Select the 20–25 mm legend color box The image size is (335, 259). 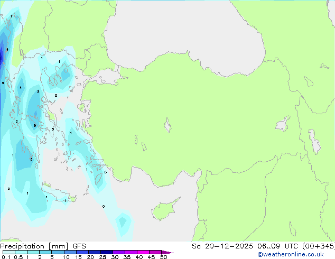click(95, 252)
